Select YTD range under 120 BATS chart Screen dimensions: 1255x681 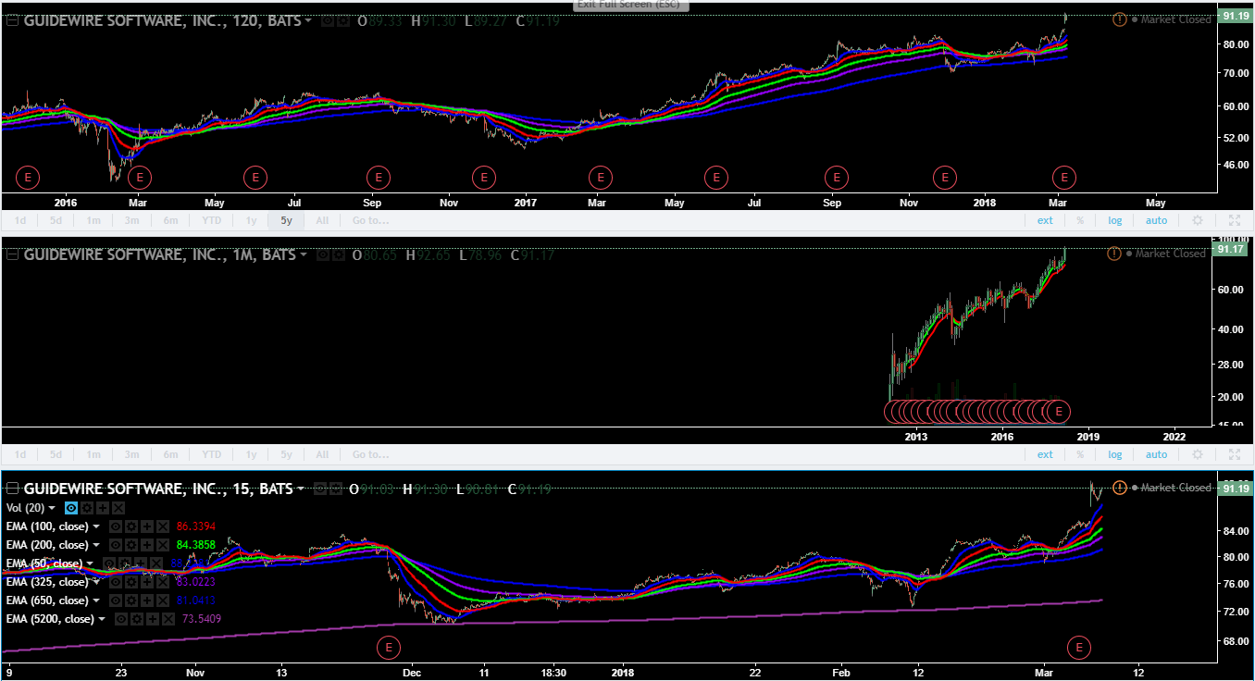tap(211, 220)
